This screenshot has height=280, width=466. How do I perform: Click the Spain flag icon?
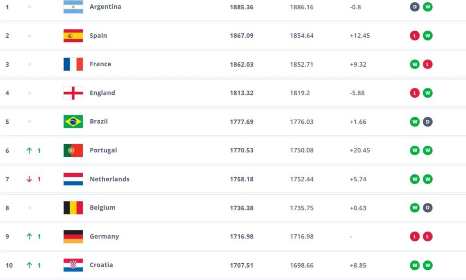(73, 36)
